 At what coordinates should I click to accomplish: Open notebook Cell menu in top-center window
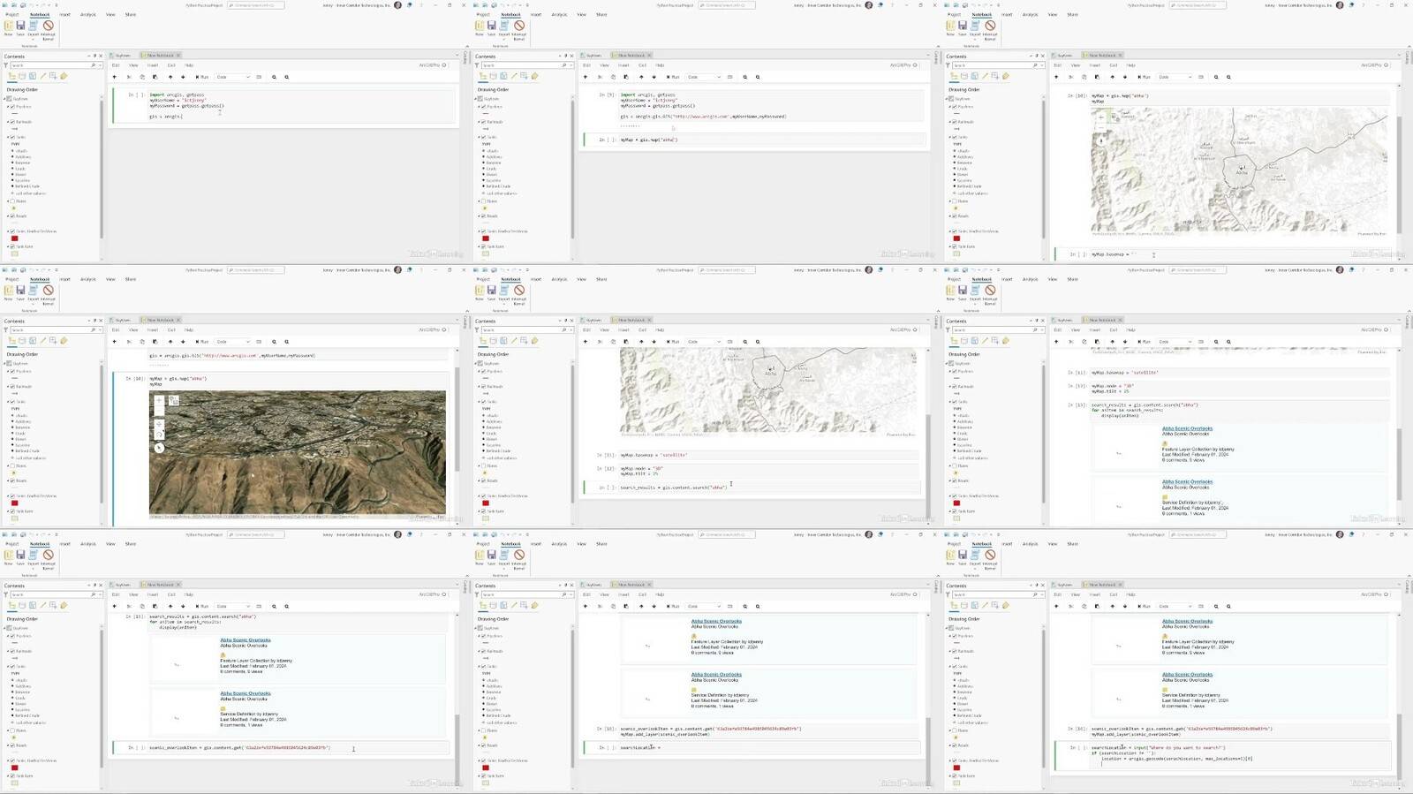click(642, 65)
